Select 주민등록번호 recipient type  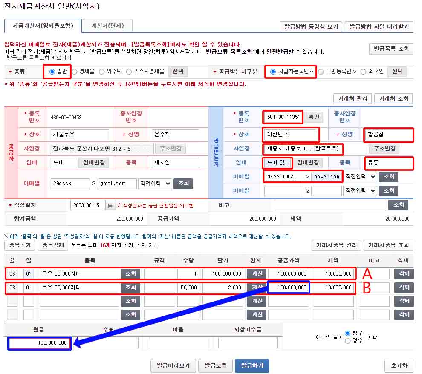click(321, 72)
